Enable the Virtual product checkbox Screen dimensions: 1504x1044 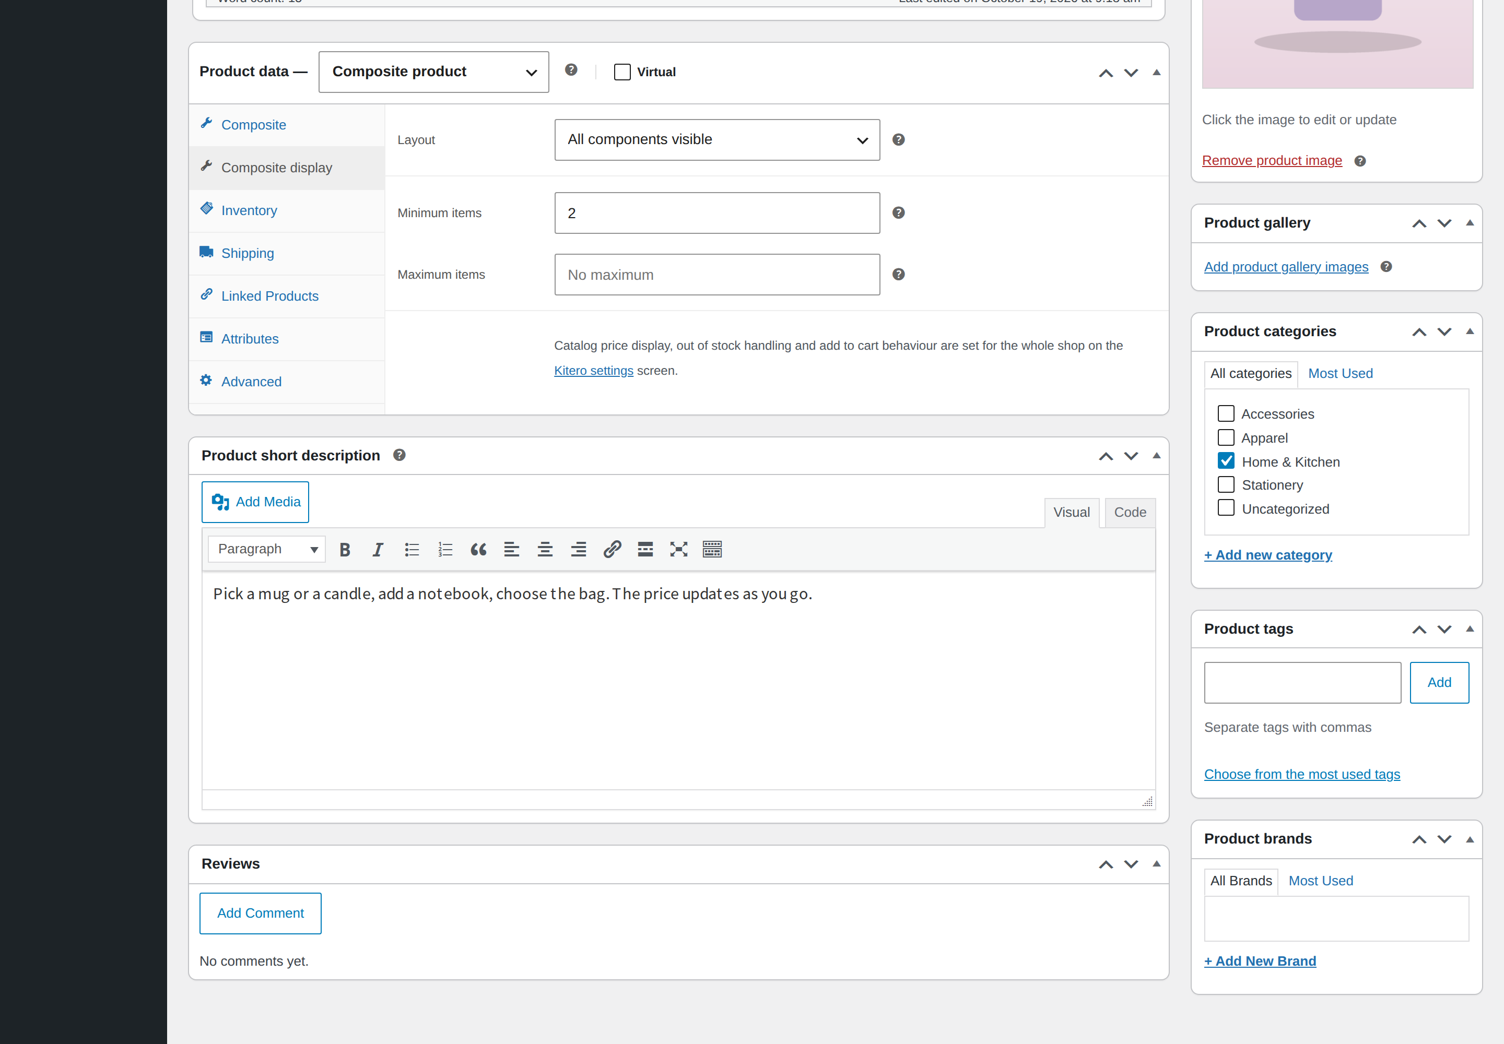click(x=622, y=72)
